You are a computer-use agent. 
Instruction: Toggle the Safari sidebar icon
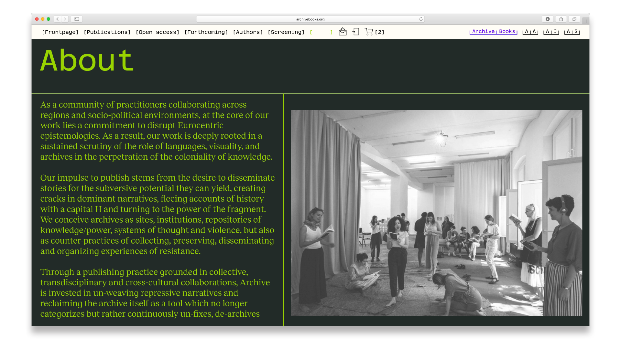click(x=77, y=19)
